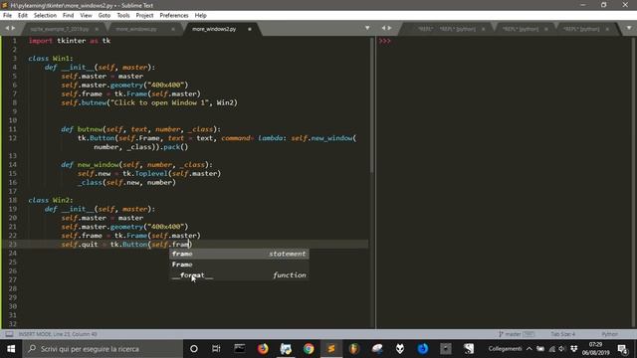Open the gray square app taskbar icon
This screenshot has height=358, width=637.
tap(446, 349)
